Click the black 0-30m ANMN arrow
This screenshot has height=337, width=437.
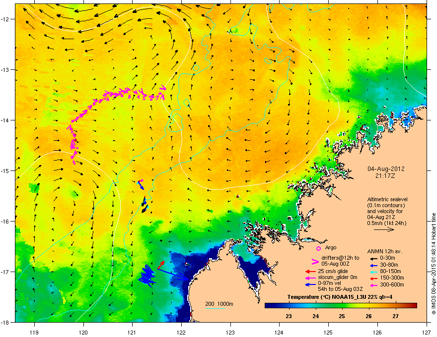[374, 258]
